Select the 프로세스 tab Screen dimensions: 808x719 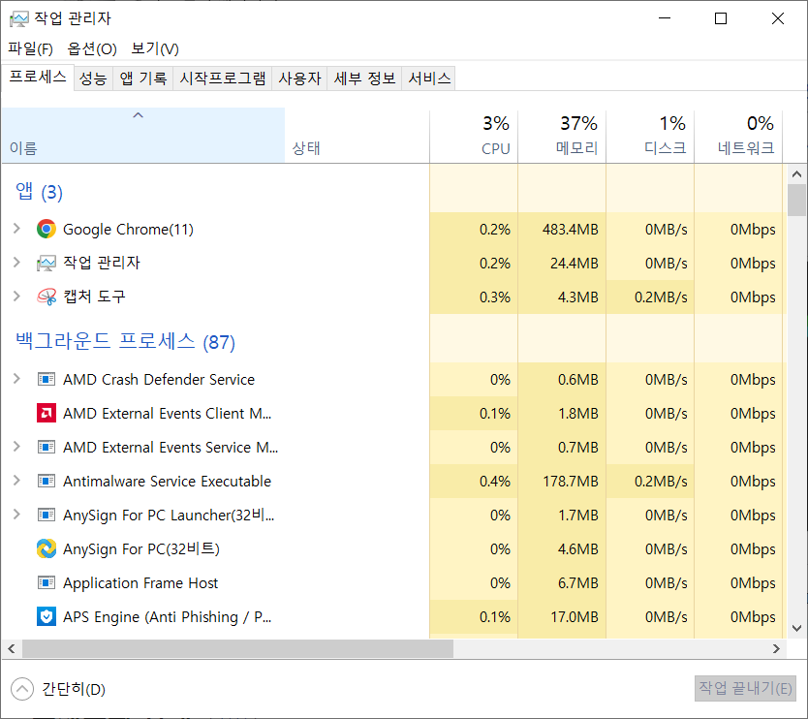pos(38,77)
